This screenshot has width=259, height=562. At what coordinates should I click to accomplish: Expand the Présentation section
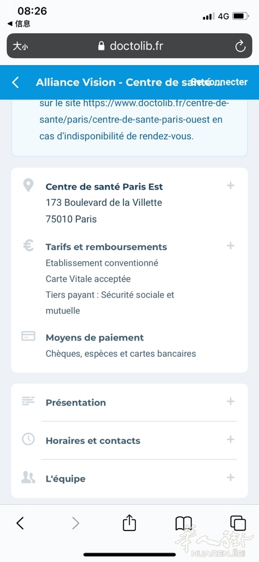[x=231, y=401]
